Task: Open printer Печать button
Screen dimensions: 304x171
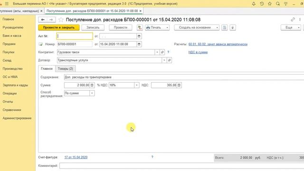Action: pyautogui.click(x=155, y=28)
